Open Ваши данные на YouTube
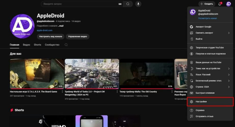 coord(210,62)
